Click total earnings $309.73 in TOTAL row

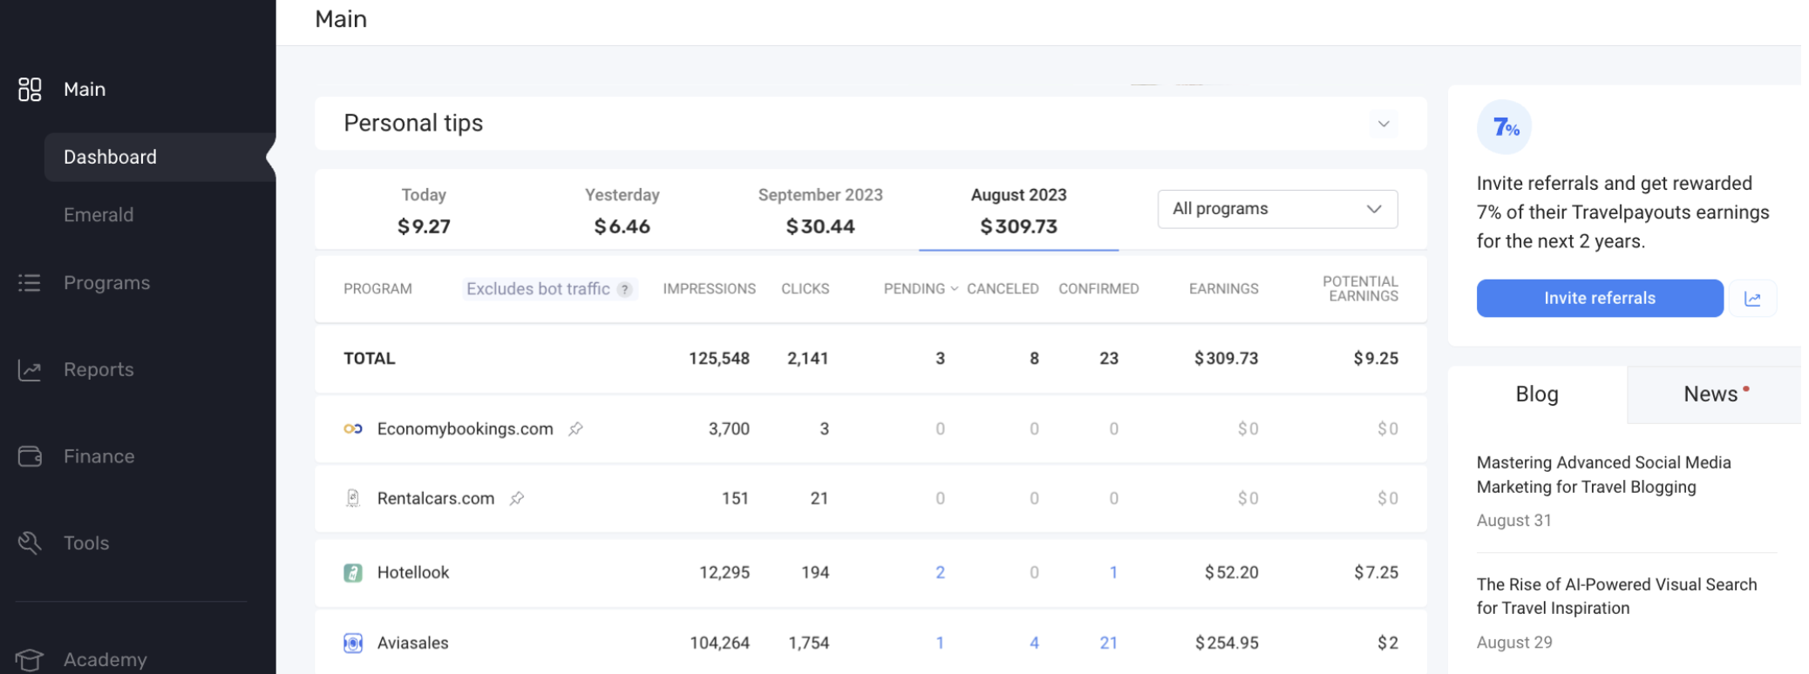(1226, 358)
